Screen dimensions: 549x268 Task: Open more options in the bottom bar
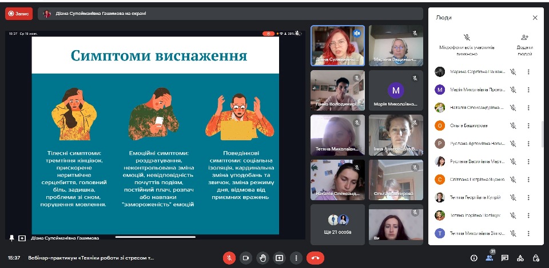[x=296, y=258]
